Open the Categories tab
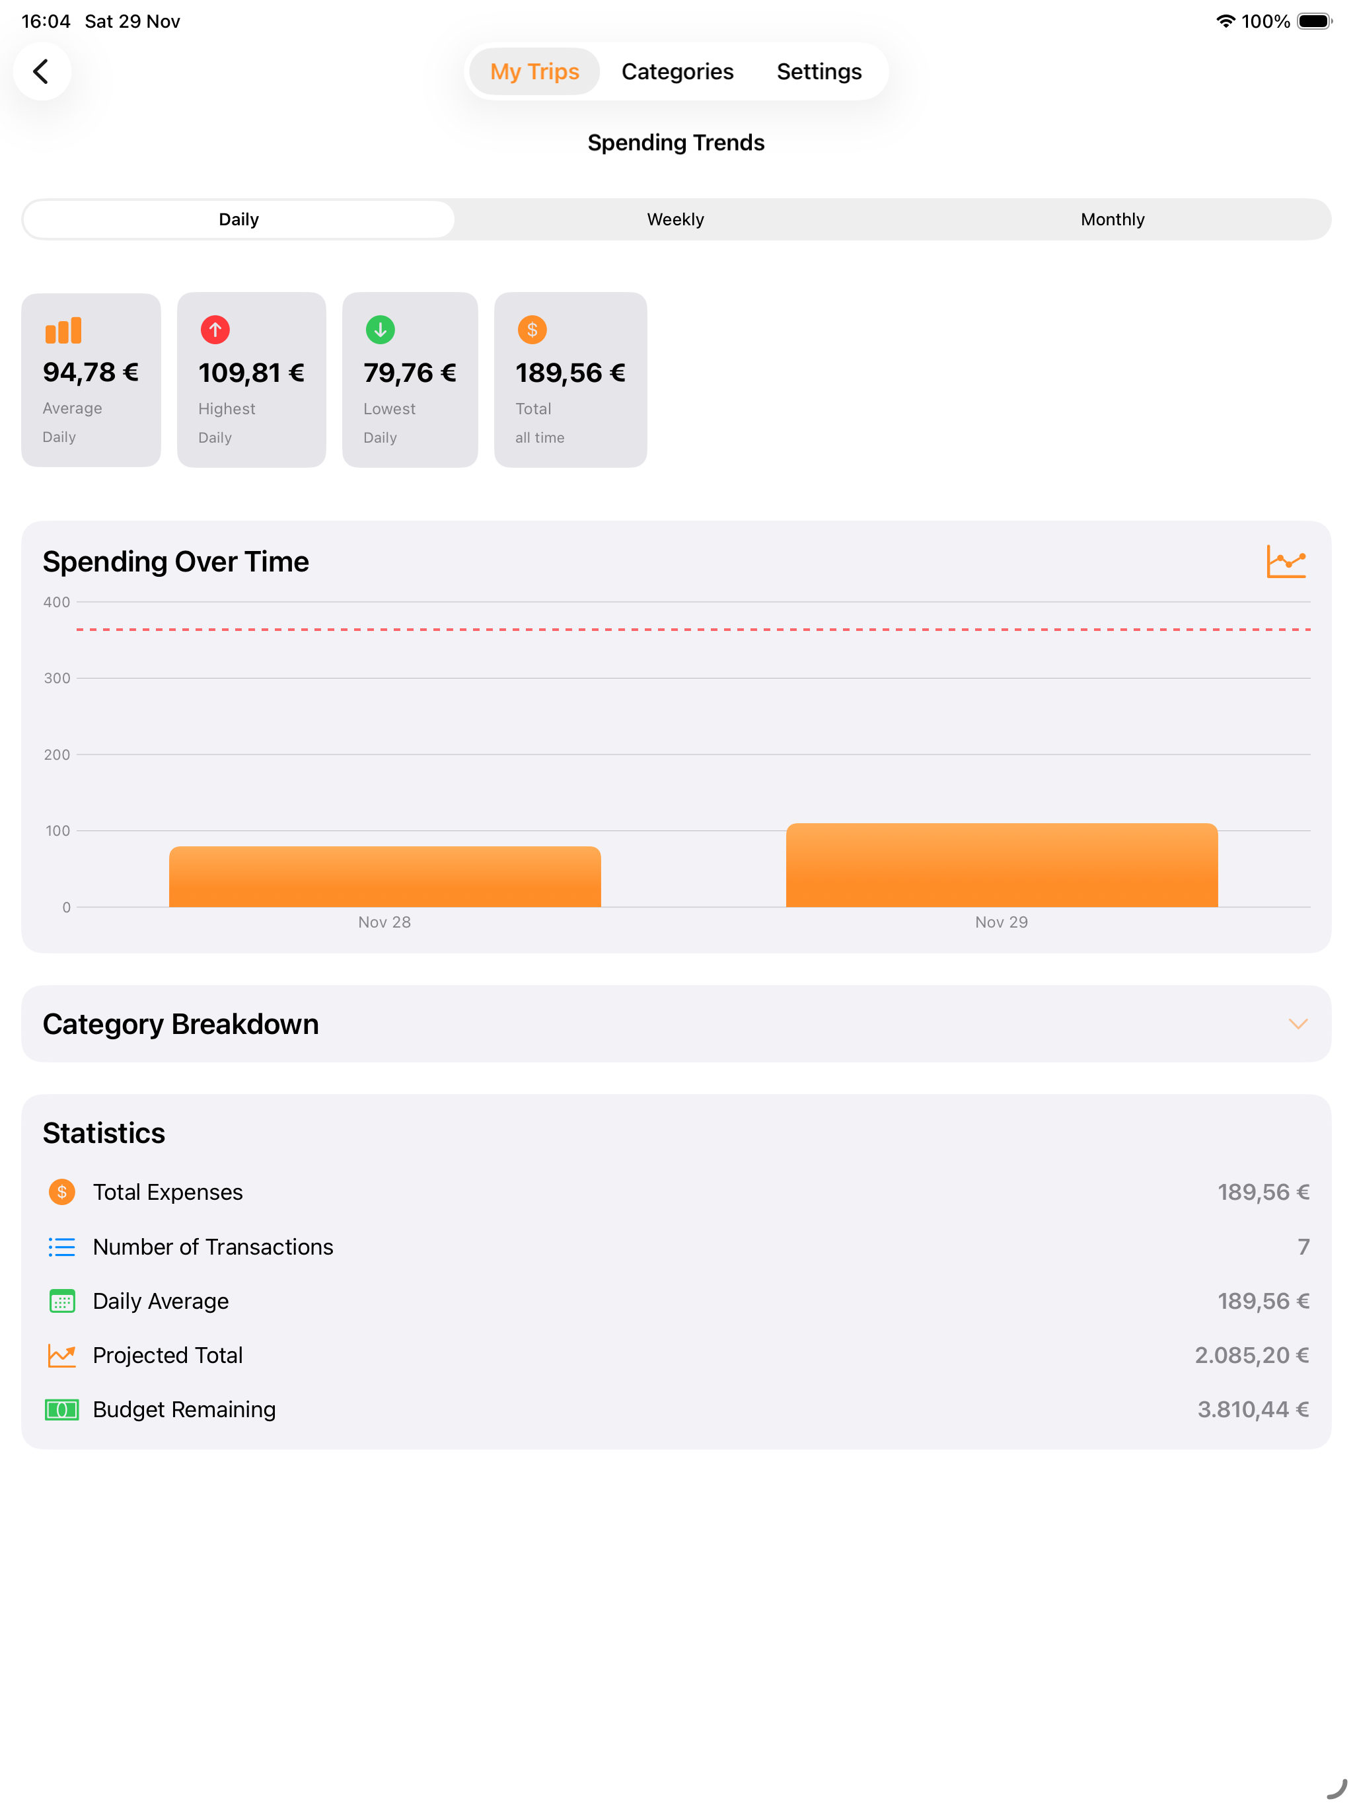 point(677,72)
